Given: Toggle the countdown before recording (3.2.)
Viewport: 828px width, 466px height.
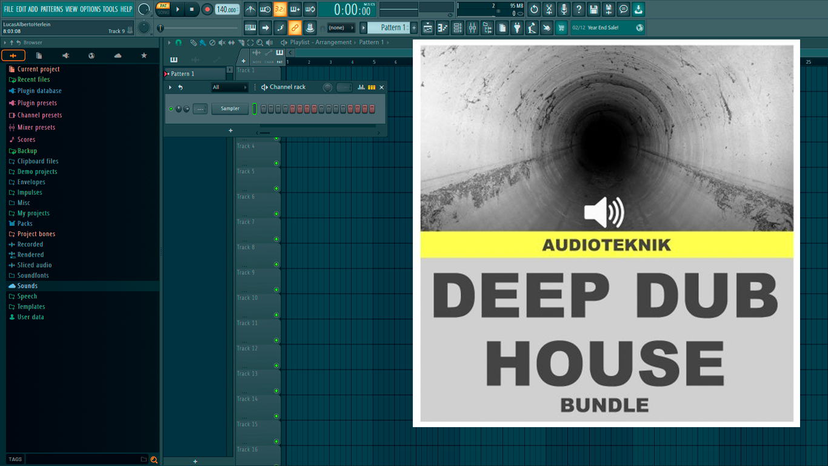Looking at the screenshot, I should [280, 9].
